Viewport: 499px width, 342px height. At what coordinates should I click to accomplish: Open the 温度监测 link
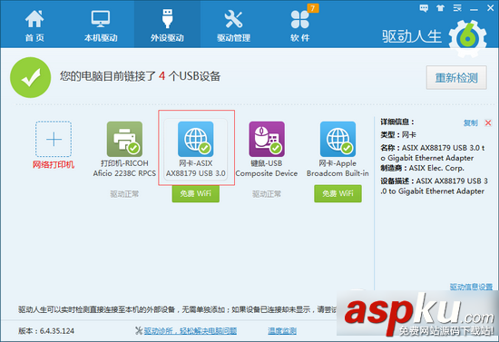click(x=282, y=331)
